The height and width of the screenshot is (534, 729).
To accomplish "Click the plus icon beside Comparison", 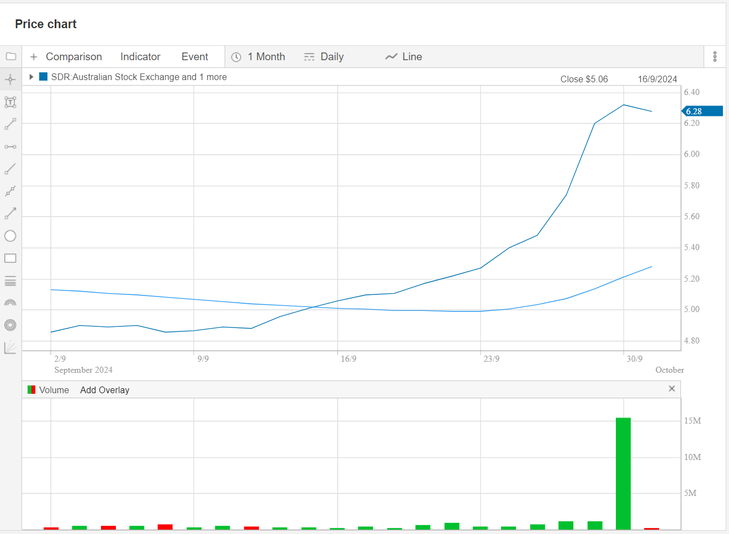I will 34,57.
